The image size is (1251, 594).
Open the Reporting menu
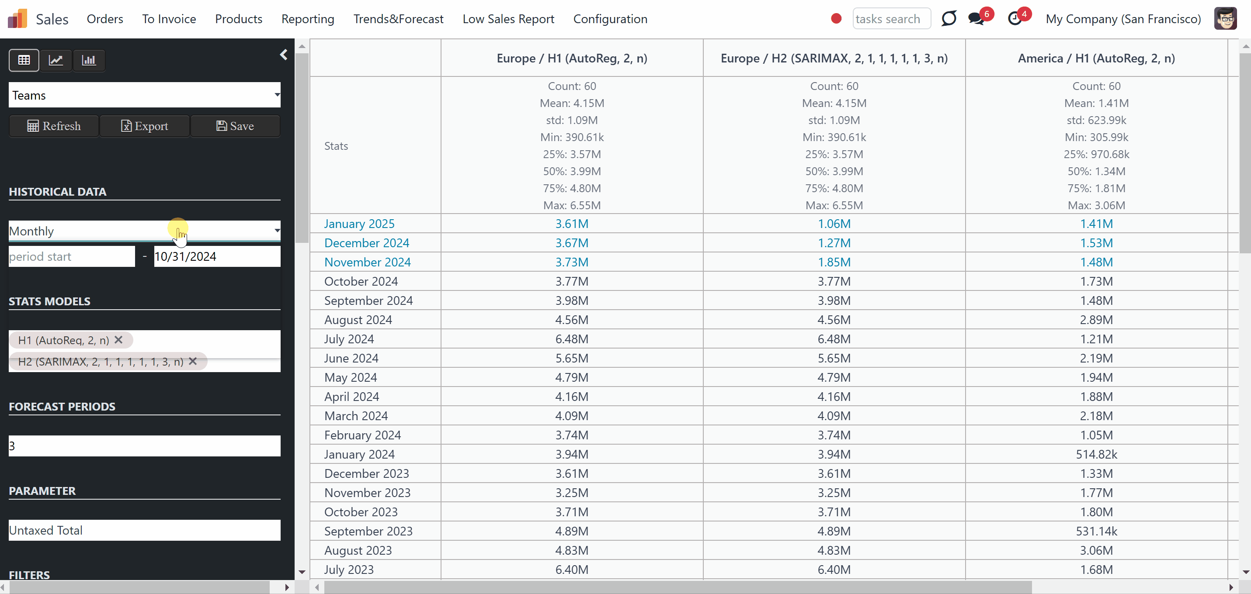point(308,19)
